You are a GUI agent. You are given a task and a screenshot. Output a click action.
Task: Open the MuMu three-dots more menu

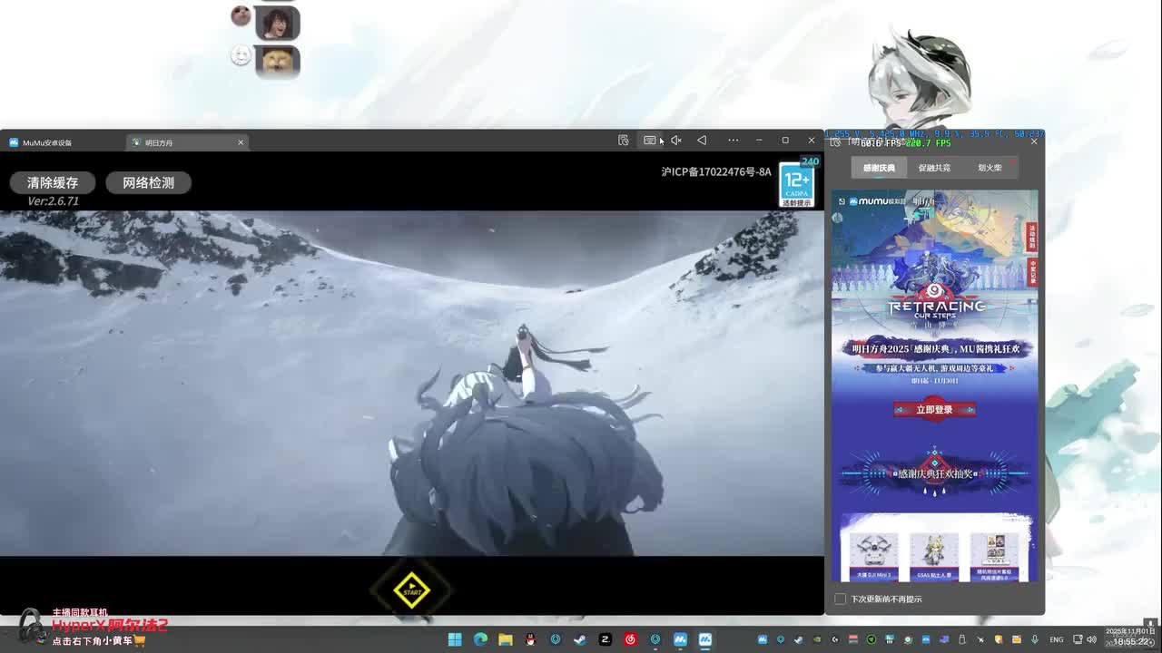(x=733, y=140)
